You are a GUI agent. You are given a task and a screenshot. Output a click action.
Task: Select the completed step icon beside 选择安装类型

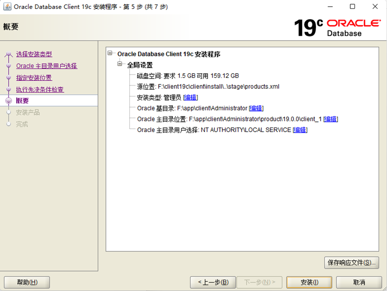[9, 54]
